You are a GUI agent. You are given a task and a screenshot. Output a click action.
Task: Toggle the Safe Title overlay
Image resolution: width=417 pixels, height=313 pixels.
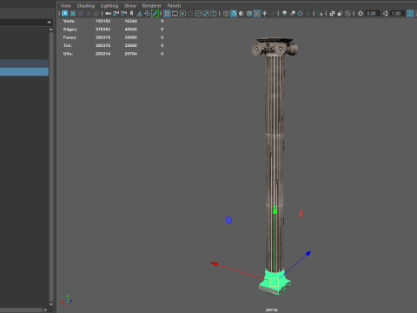[214, 13]
